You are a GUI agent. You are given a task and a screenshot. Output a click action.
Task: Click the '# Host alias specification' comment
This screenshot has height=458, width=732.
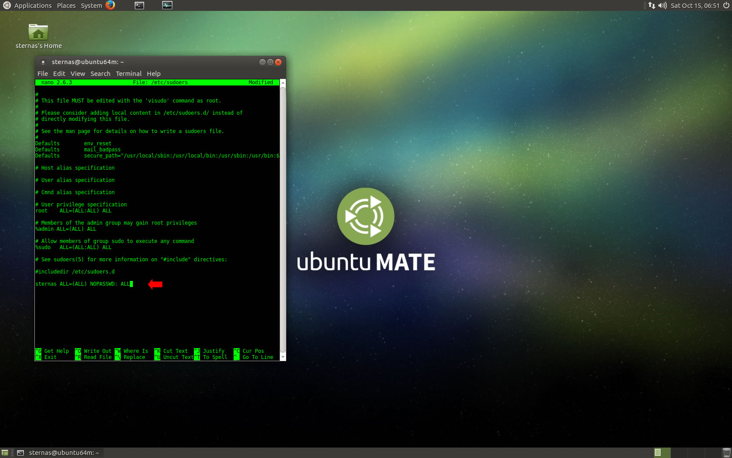pyautogui.click(x=75, y=168)
